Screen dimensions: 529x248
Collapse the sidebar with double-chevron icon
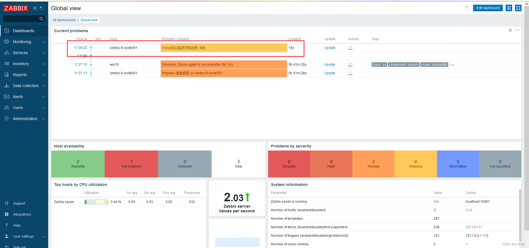click(x=35, y=8)
